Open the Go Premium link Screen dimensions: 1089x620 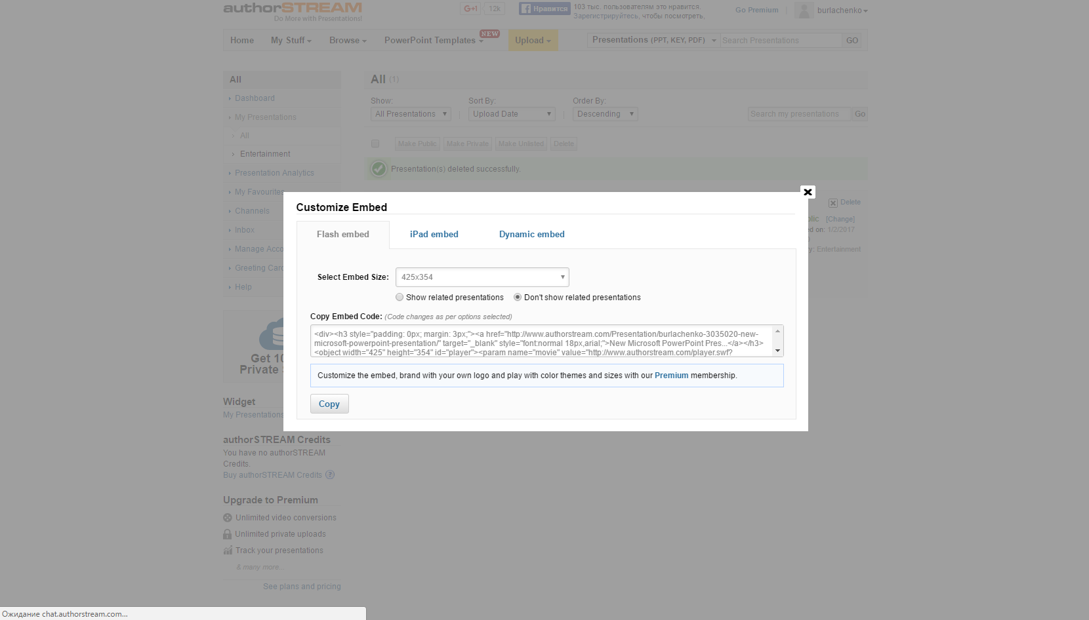tap(756, 10)
